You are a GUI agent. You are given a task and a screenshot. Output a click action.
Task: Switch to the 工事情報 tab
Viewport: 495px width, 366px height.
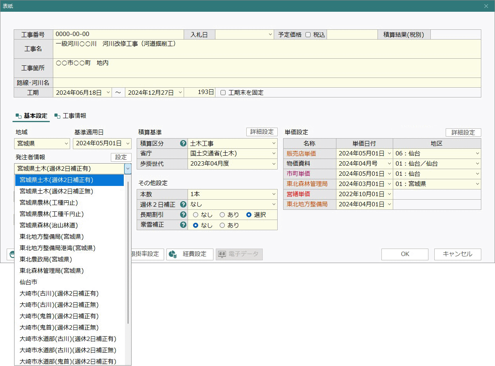70,116
